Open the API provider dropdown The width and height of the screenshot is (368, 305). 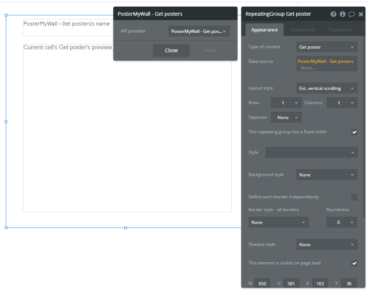pyautogui.click(x=199, y=31)
